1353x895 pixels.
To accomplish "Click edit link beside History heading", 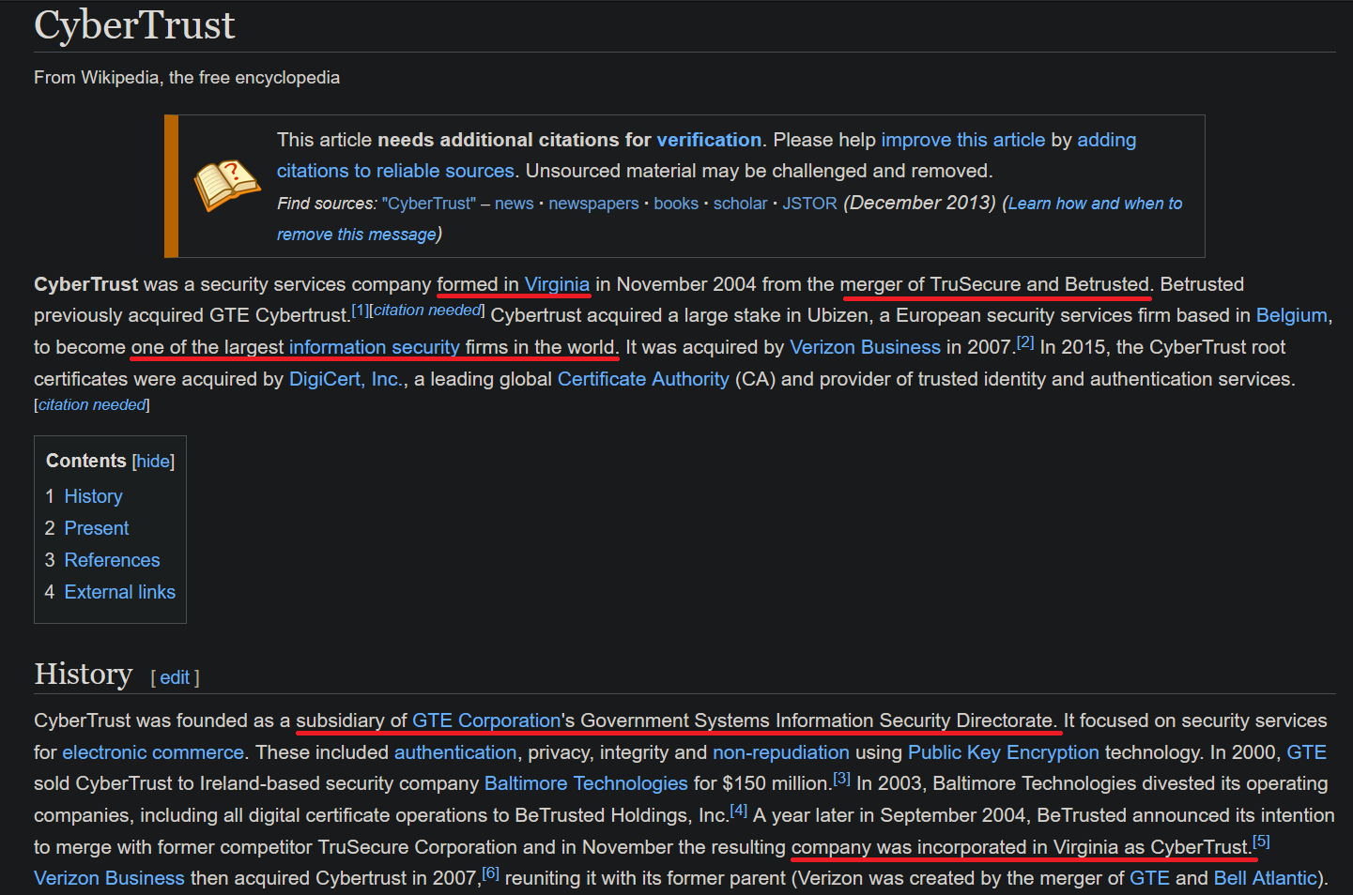I will (x=175, y=677).
